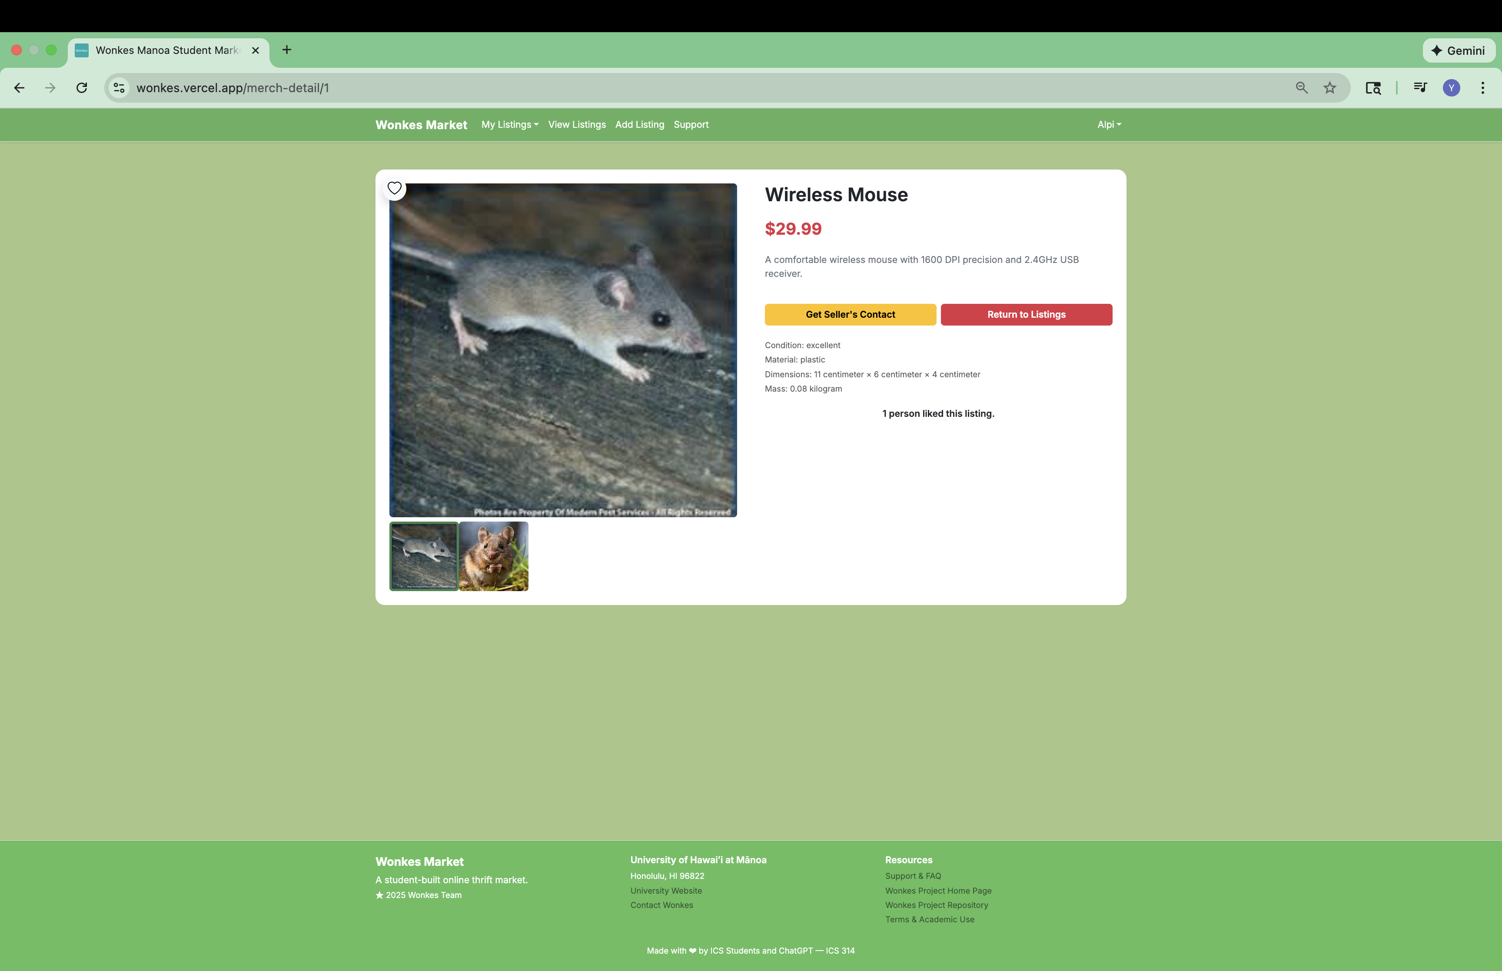
Task: Go to Add Listing in the navbar
Action: (x=639, y=125)
